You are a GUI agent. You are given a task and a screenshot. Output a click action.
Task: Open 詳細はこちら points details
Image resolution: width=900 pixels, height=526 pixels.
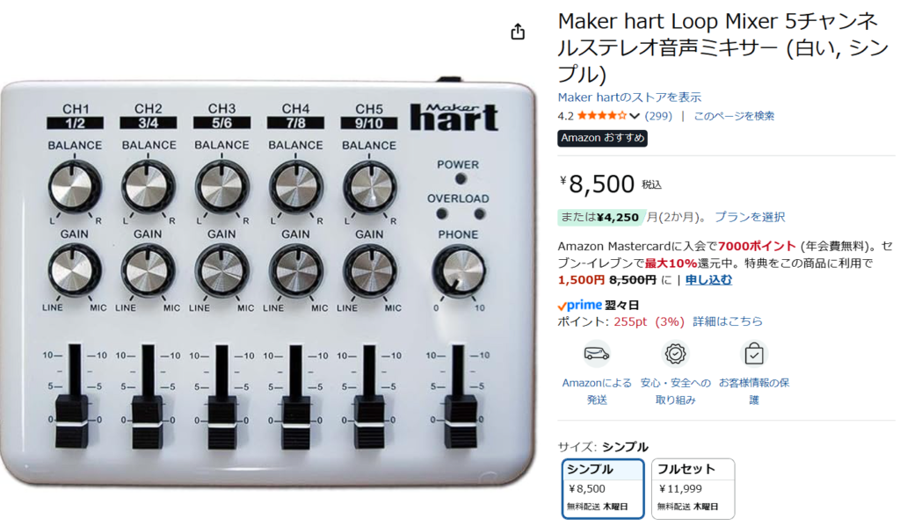tap(728, 321)
